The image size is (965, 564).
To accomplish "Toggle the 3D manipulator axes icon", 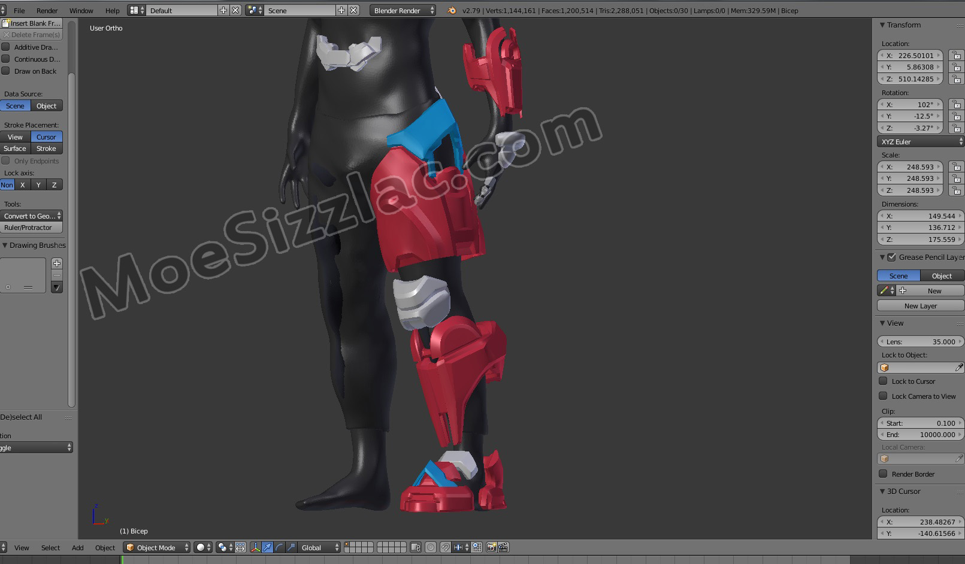I will tap(256, 547).
